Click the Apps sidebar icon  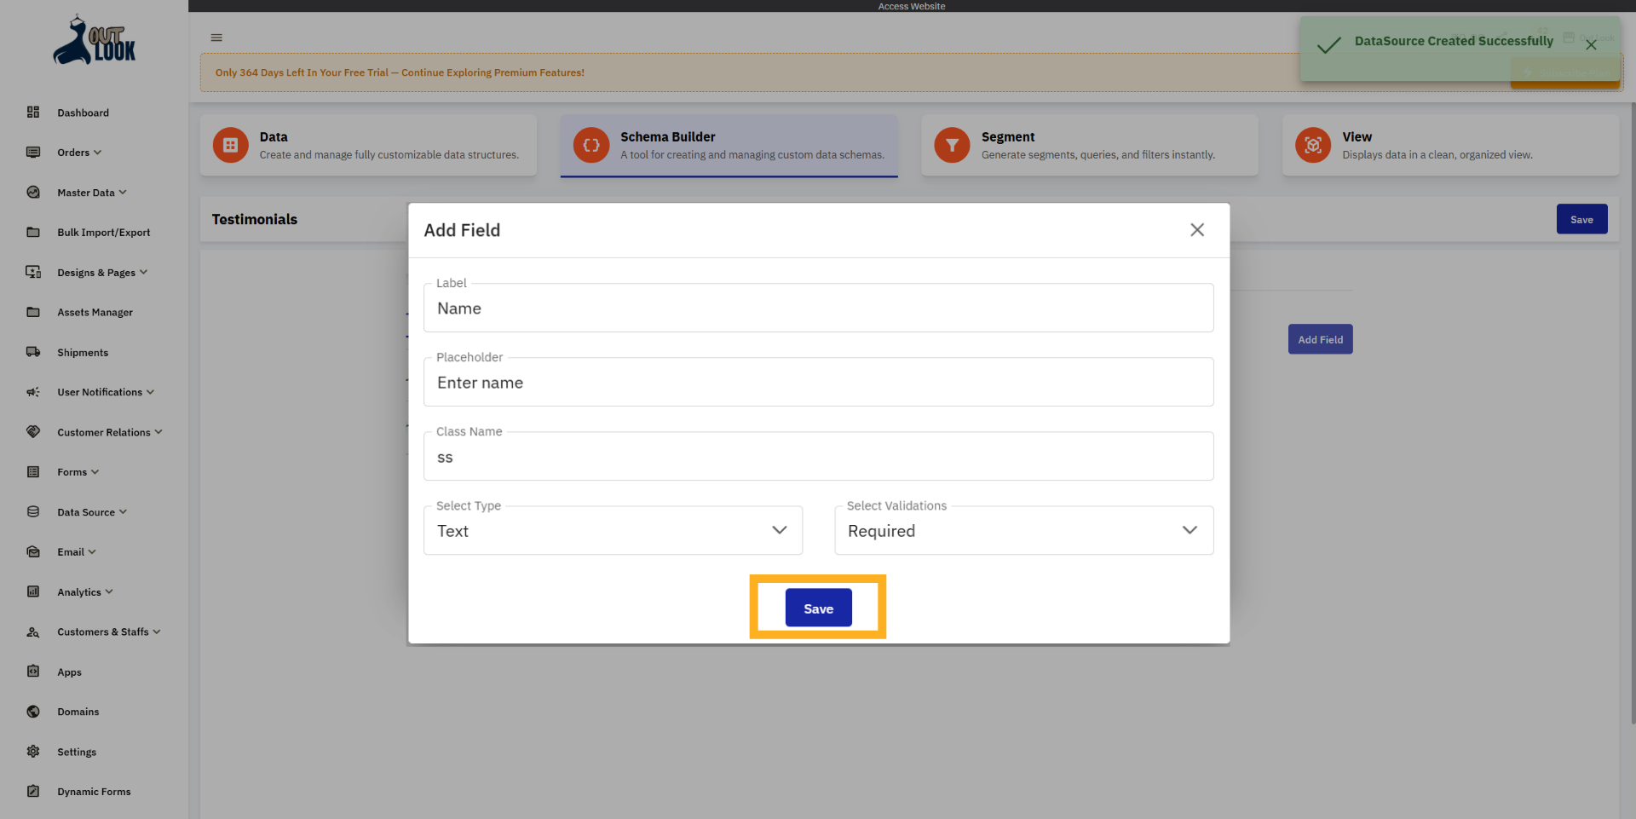(33, 672)
